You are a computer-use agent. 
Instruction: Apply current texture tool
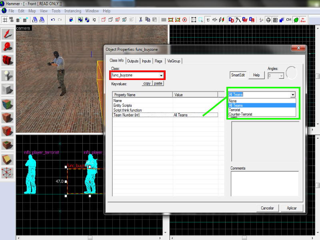(x=8, y=118)
